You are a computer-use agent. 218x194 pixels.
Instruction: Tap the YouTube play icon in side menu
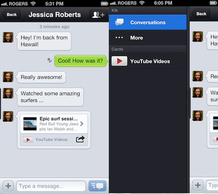(x=119, y=61)
